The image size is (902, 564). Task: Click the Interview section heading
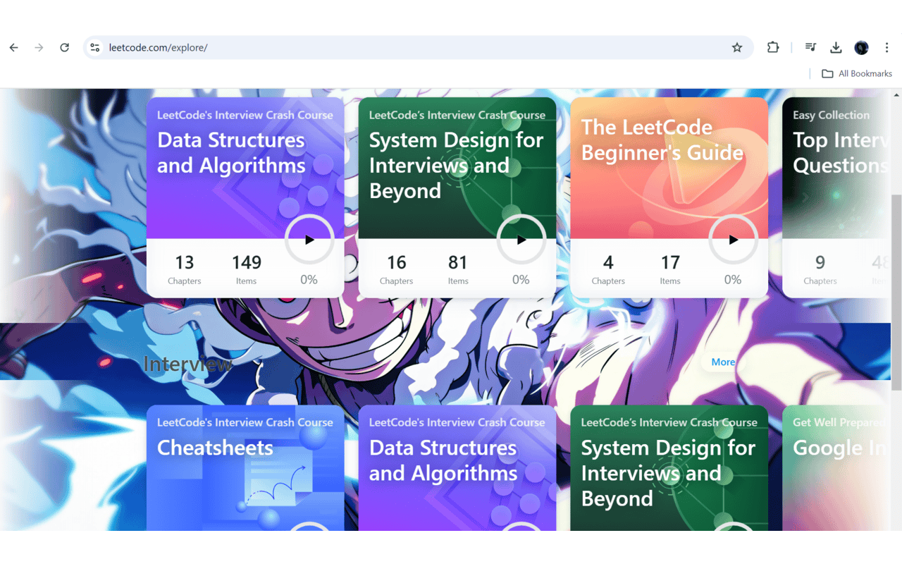coord(187,364)
